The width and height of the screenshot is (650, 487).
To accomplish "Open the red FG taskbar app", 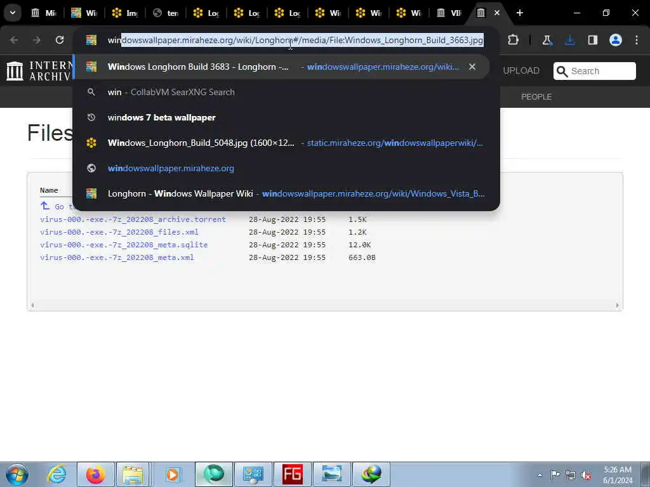I will pyautogui.click(x=292, y=474).
